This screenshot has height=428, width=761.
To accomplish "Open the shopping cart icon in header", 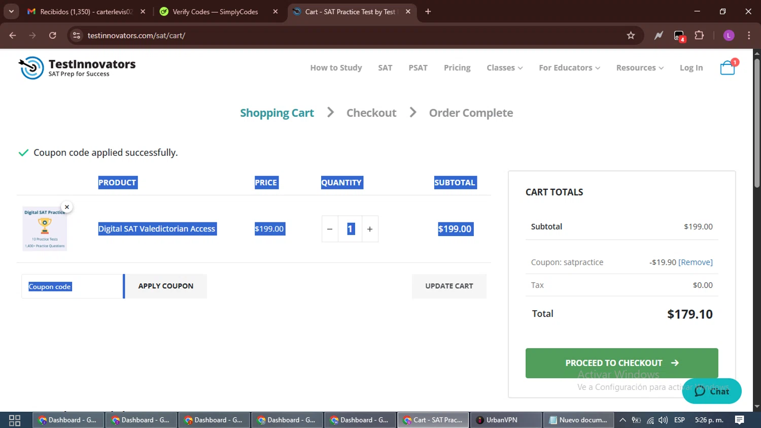I will tap(728, 68).
